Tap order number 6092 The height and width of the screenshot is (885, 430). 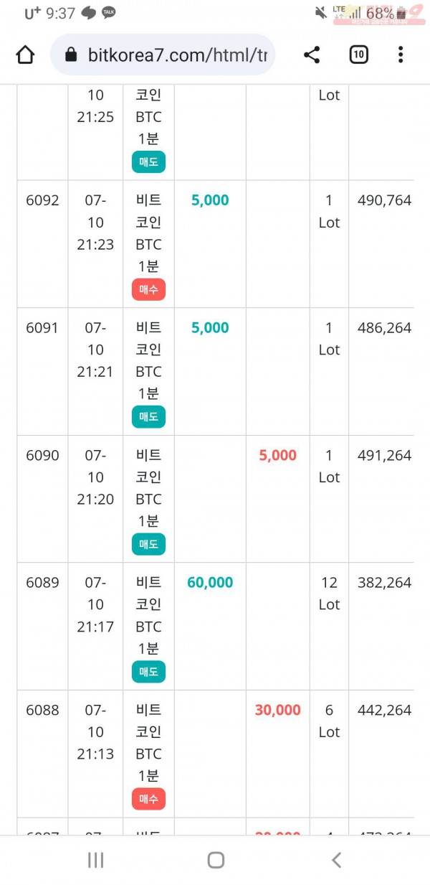point(42,200)
